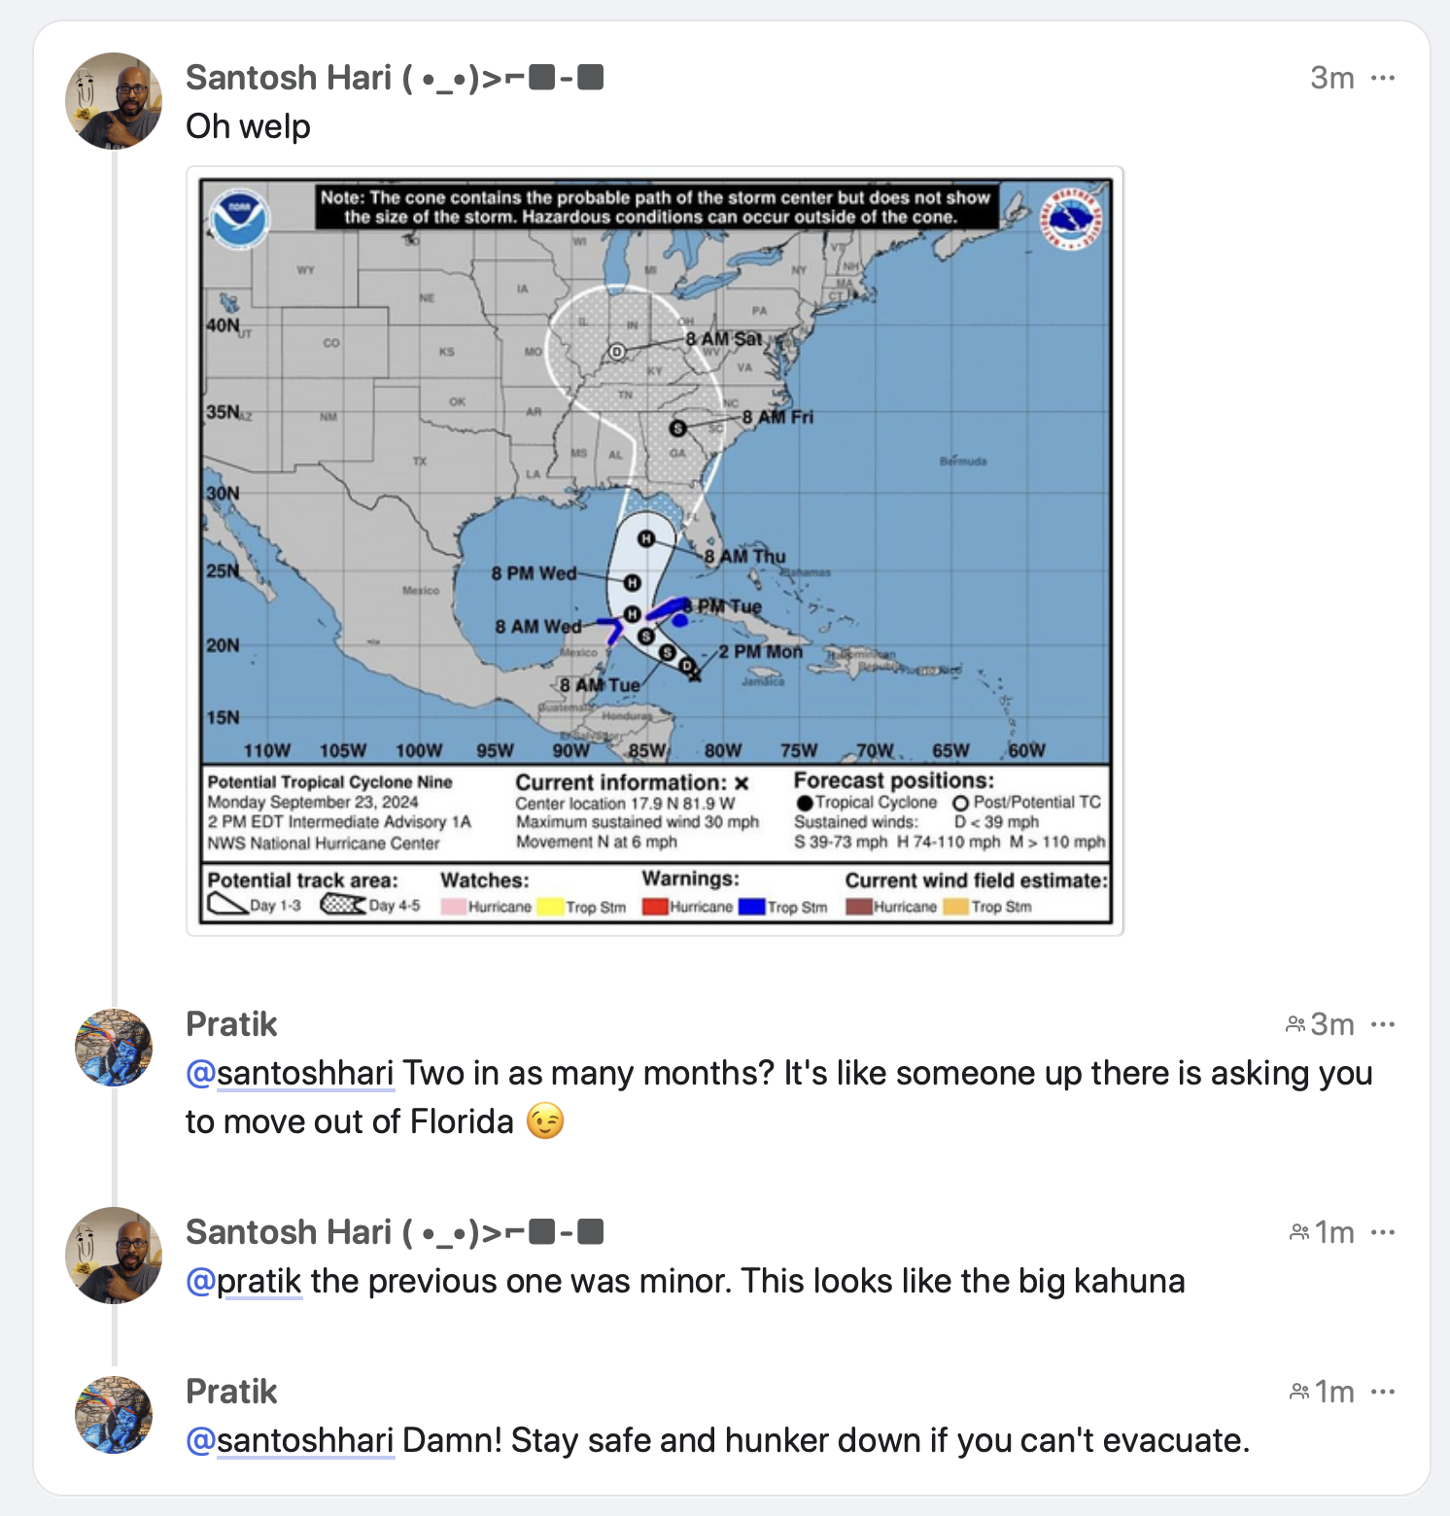Click the winking emoji in Pratik's first reply

pyautogui.click(x=547, y=1120)
